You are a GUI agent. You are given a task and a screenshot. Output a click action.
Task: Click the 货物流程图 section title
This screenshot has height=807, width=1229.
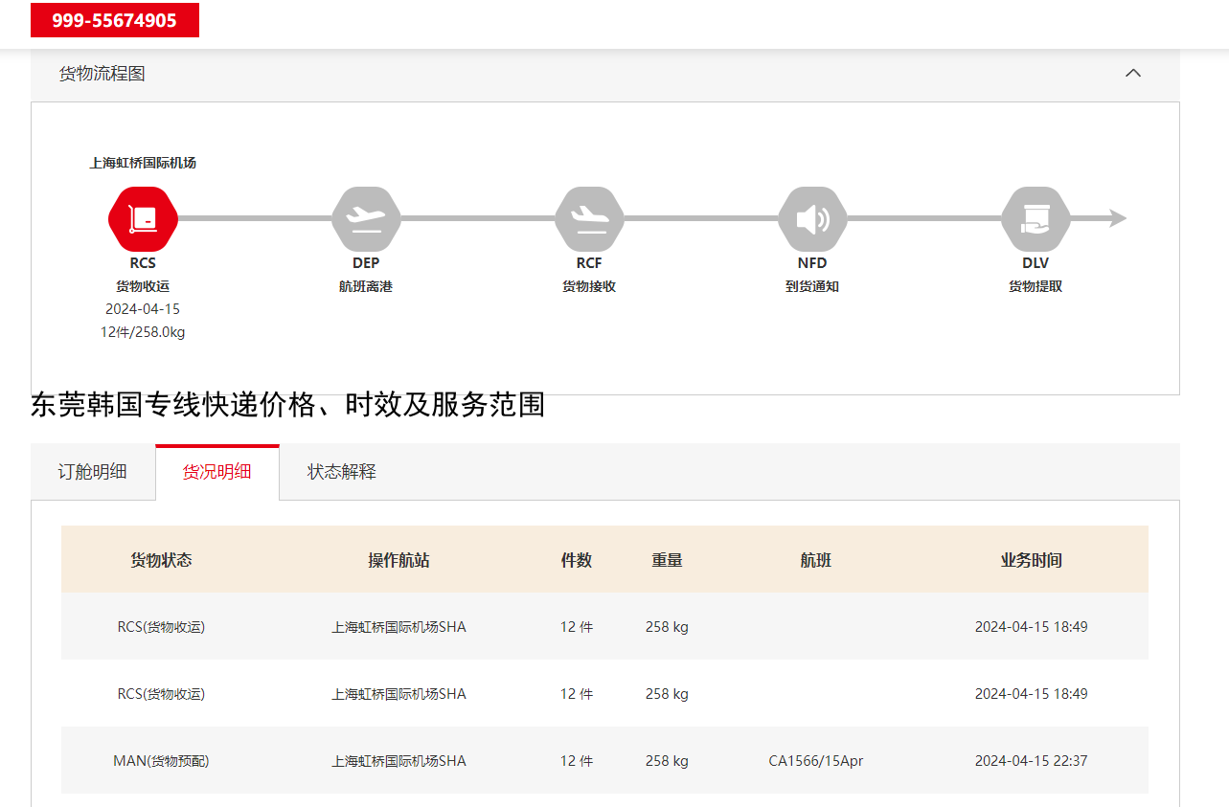[102, 74]
